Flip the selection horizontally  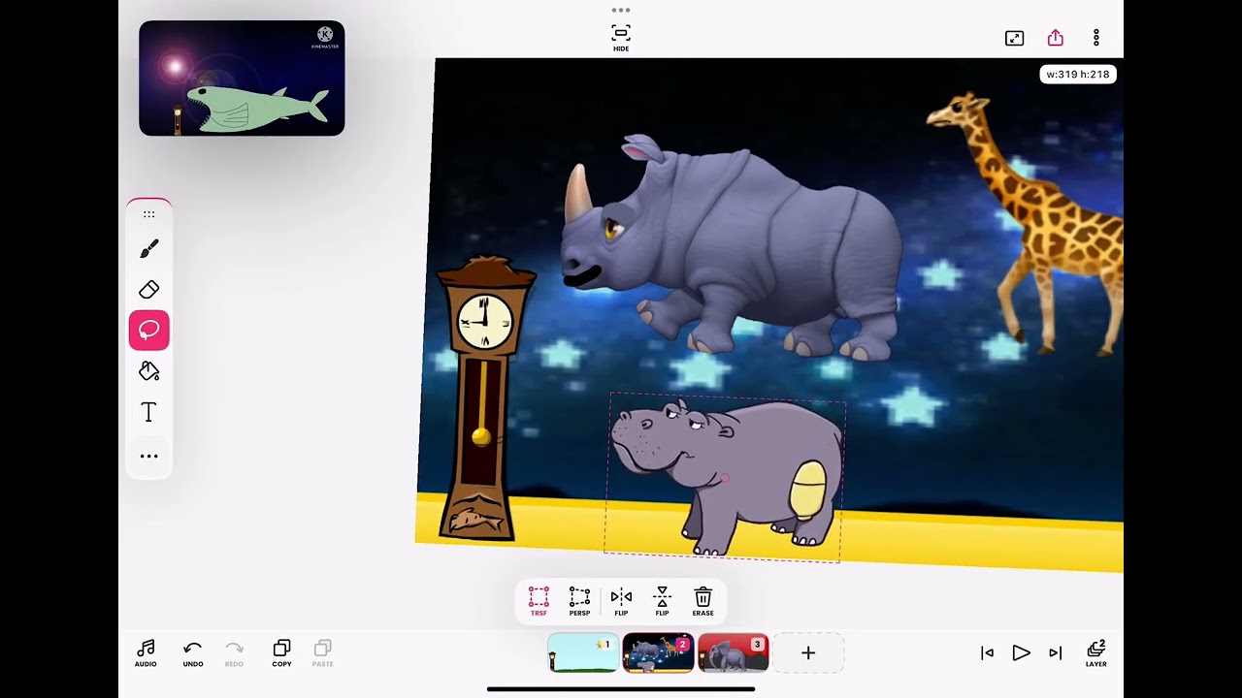(621, 601)
